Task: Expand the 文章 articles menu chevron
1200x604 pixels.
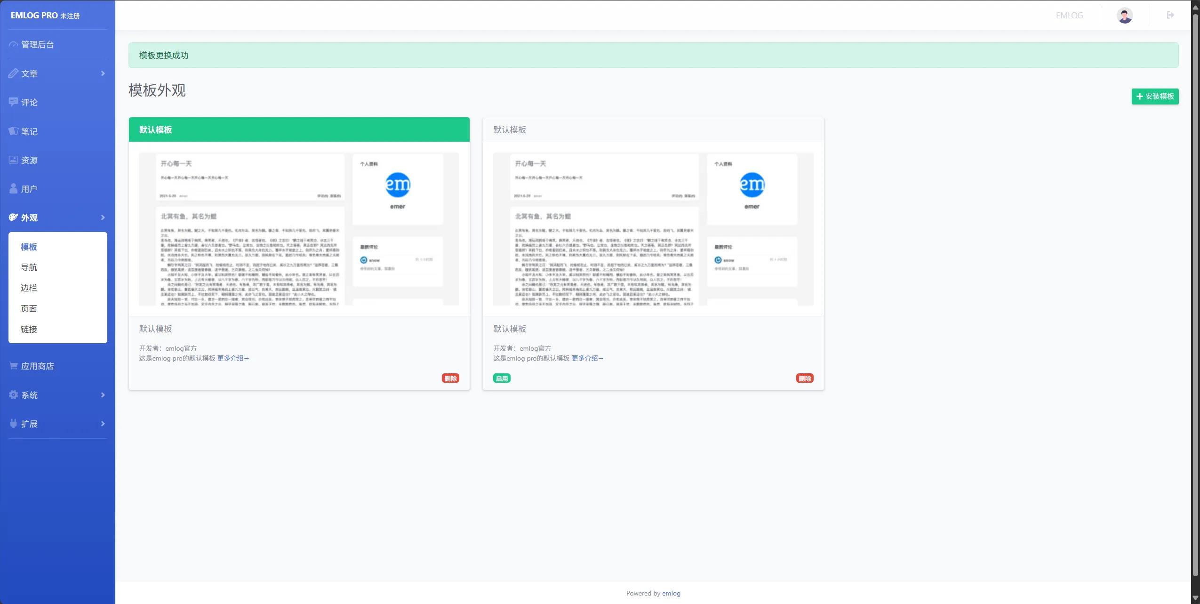Action: [103, 73]
